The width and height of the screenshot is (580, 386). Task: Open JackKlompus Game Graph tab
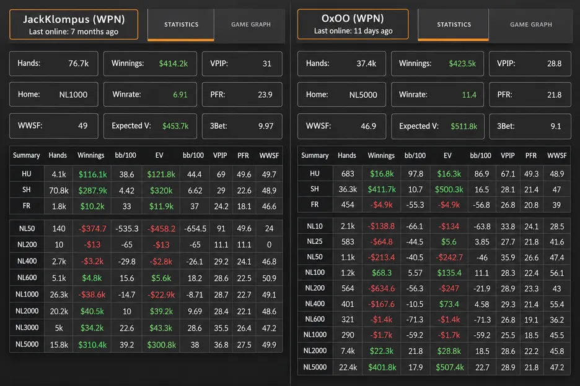tap(250, 24)
